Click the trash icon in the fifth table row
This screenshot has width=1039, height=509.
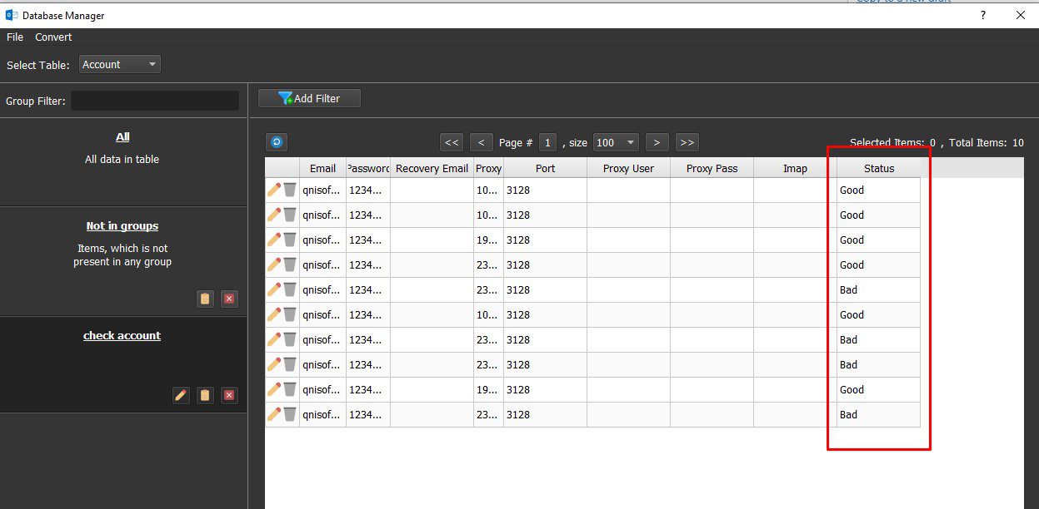point(290,289)
